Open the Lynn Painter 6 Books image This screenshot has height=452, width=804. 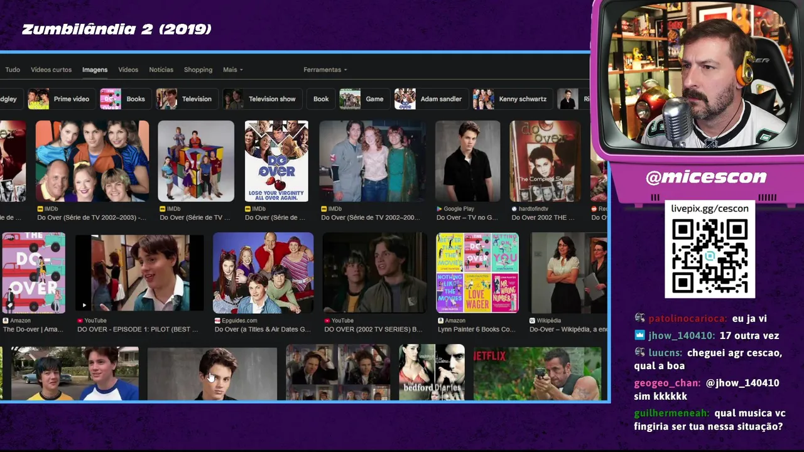[x=477, y=272]
